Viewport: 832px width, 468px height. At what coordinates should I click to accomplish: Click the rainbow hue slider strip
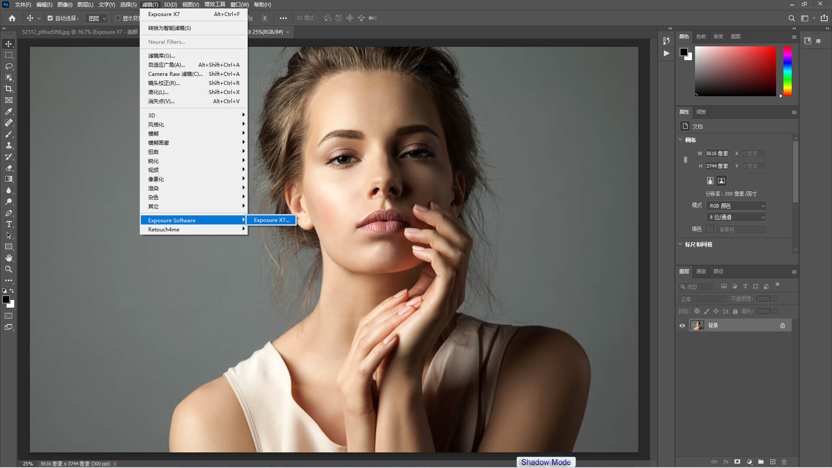pyautogui.click(x=787, y=71)
